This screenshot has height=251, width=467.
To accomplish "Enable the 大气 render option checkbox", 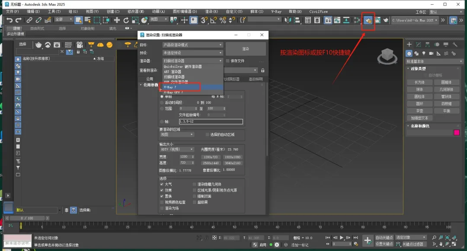I will coord(162,183).
